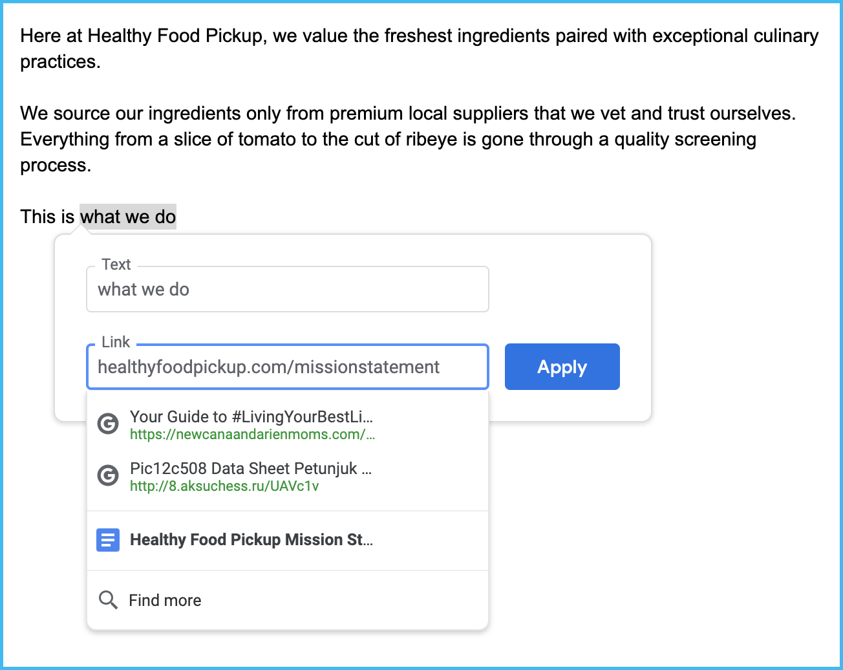Focus the Text field containing "what we do"

287,290
